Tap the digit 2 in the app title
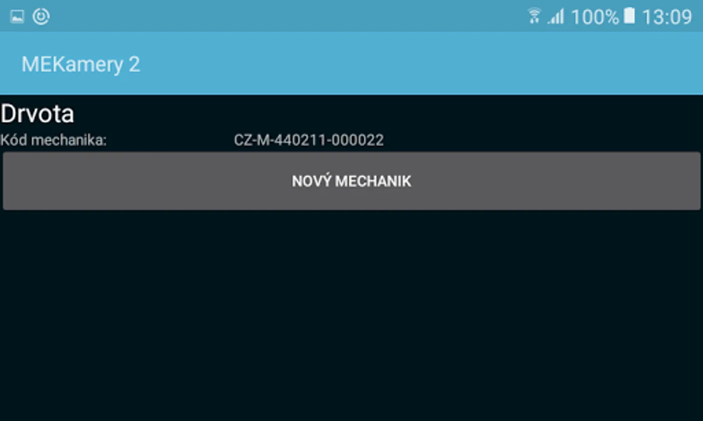 click(x=134, y=64)
